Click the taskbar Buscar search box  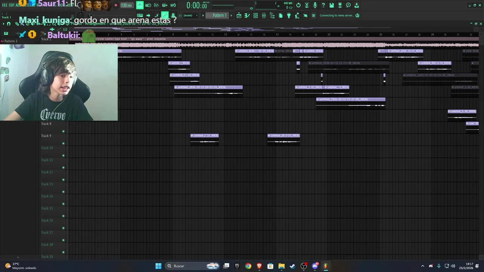(193, 266)
